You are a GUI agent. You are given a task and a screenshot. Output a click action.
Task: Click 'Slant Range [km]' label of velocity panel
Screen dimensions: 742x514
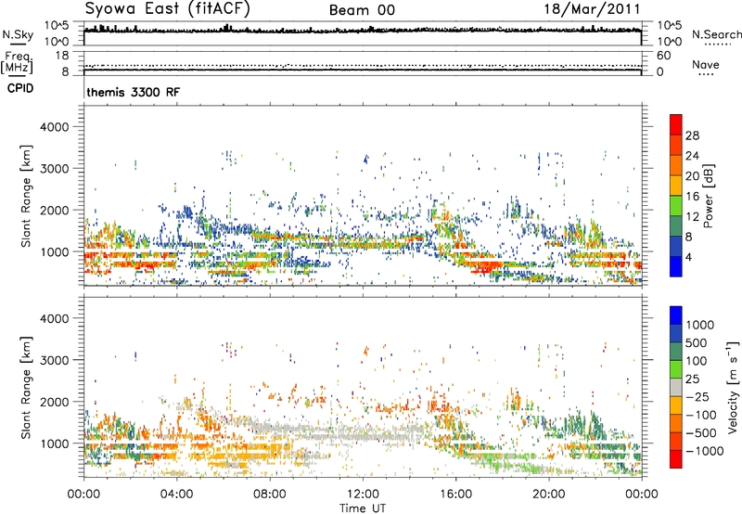pos(26,387)
